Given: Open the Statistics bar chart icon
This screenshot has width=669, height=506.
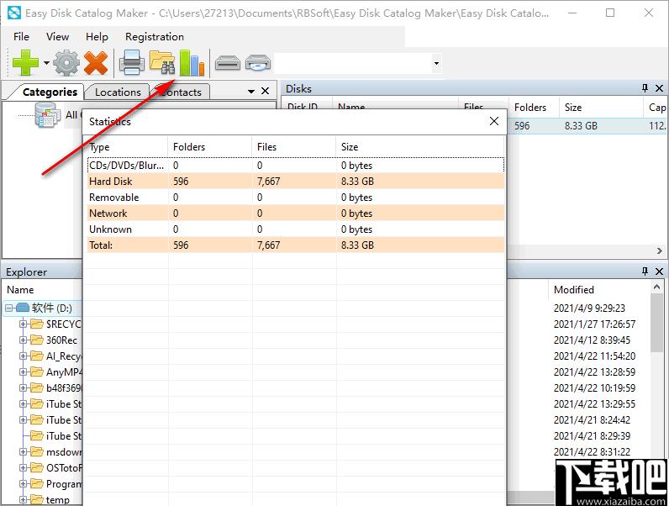Looking at the screenshot, I should (x=192, y=63).
